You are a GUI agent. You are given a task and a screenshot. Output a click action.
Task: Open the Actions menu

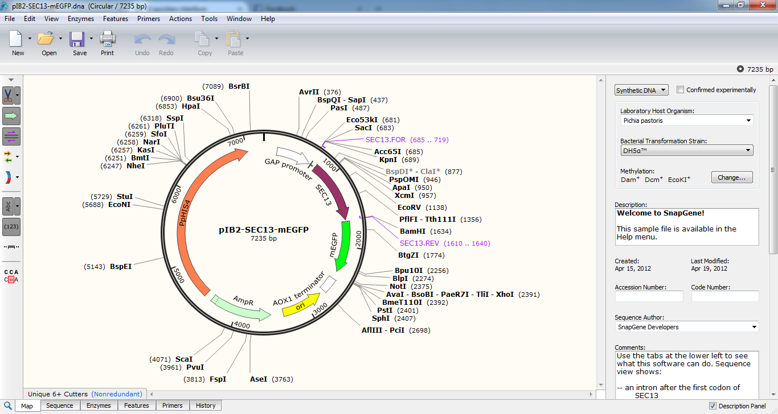181,19
